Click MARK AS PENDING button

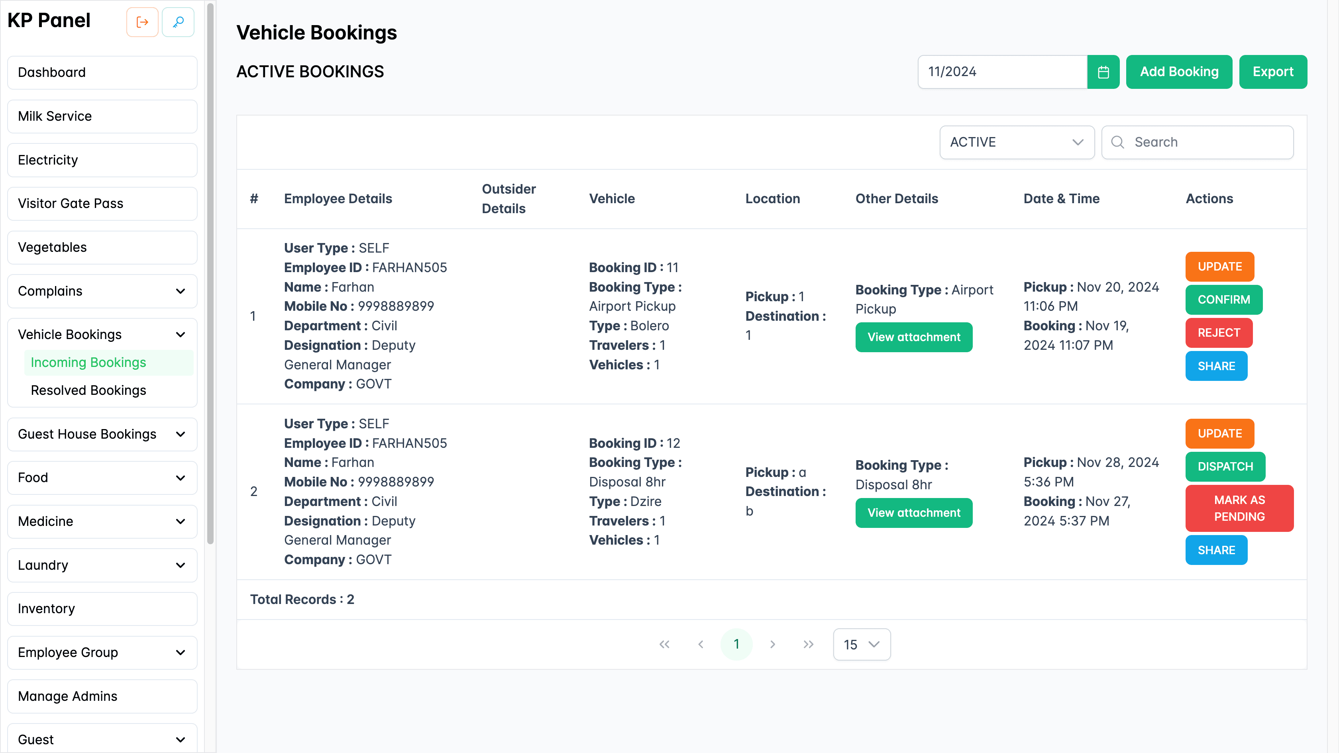pyautogui.click(x=1239, y=509)
